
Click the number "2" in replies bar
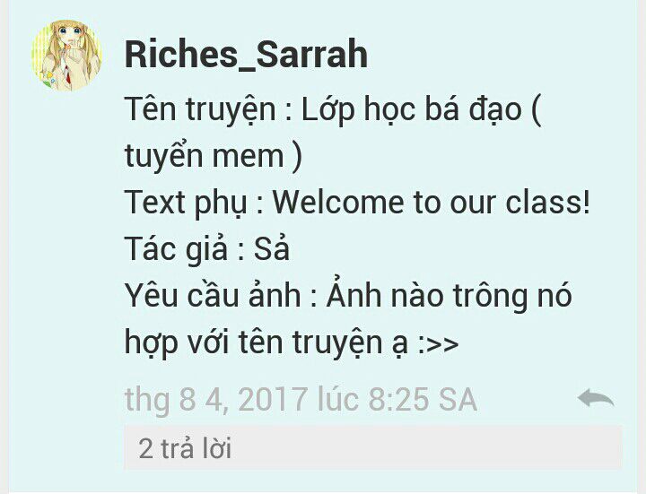tap(145, 448)
